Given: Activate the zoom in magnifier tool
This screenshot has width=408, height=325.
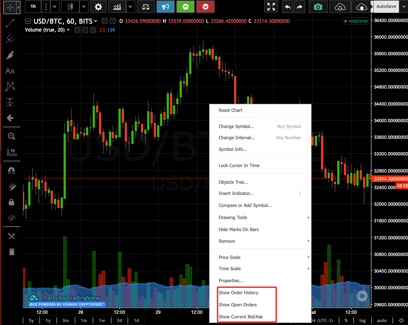Looking at the screenshot, I should (x=12, y=136).
